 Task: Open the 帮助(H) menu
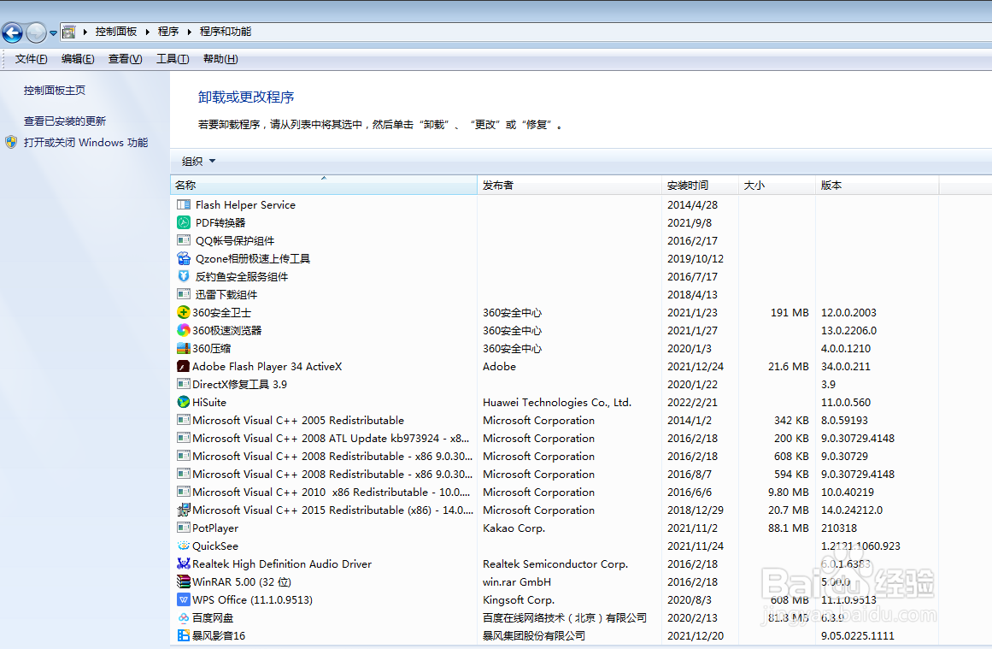220,59
